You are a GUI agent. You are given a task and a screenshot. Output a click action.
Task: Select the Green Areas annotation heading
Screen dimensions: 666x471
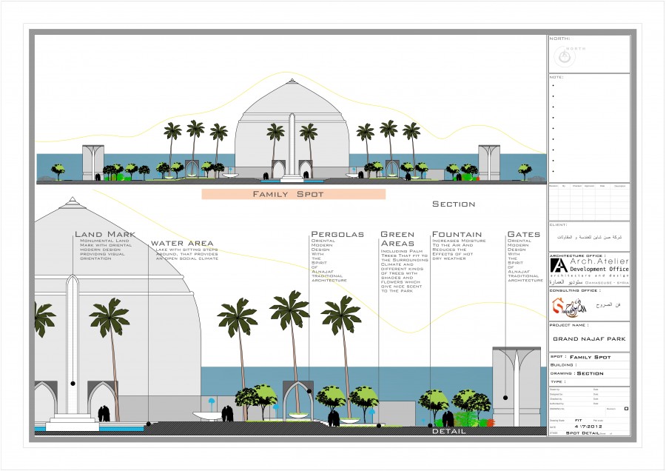pyautogui.click(x=397, y=238)
